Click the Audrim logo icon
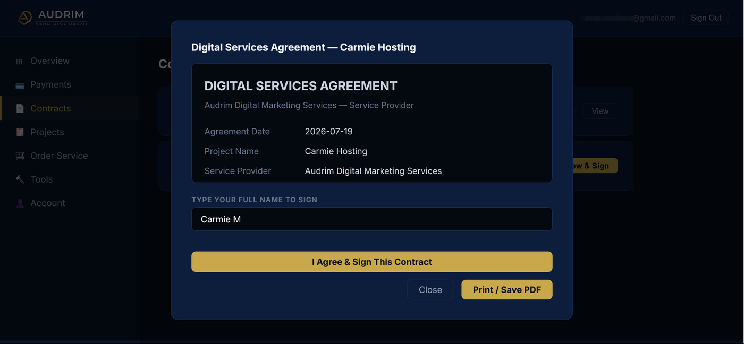744x344 pixels. (x=24, y=18)
